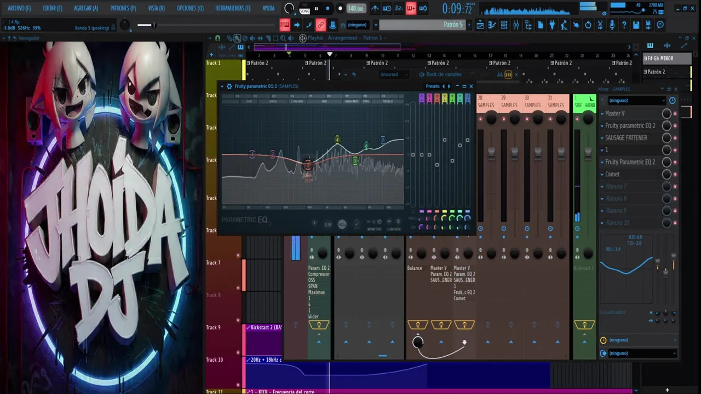Toggle SONG/PAT mode switch
The width and height of the screenshot is (701, 394).
click(304, 9)
